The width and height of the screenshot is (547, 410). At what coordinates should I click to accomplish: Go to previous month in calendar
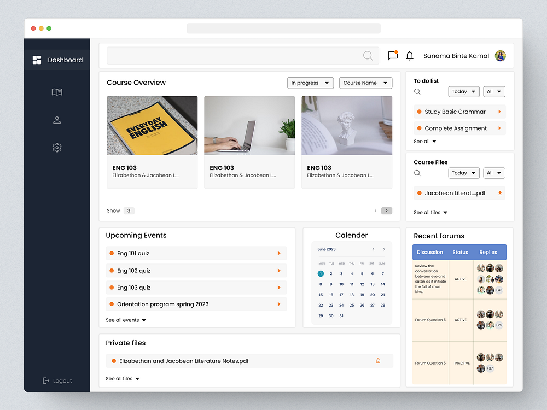coord(373,249)
